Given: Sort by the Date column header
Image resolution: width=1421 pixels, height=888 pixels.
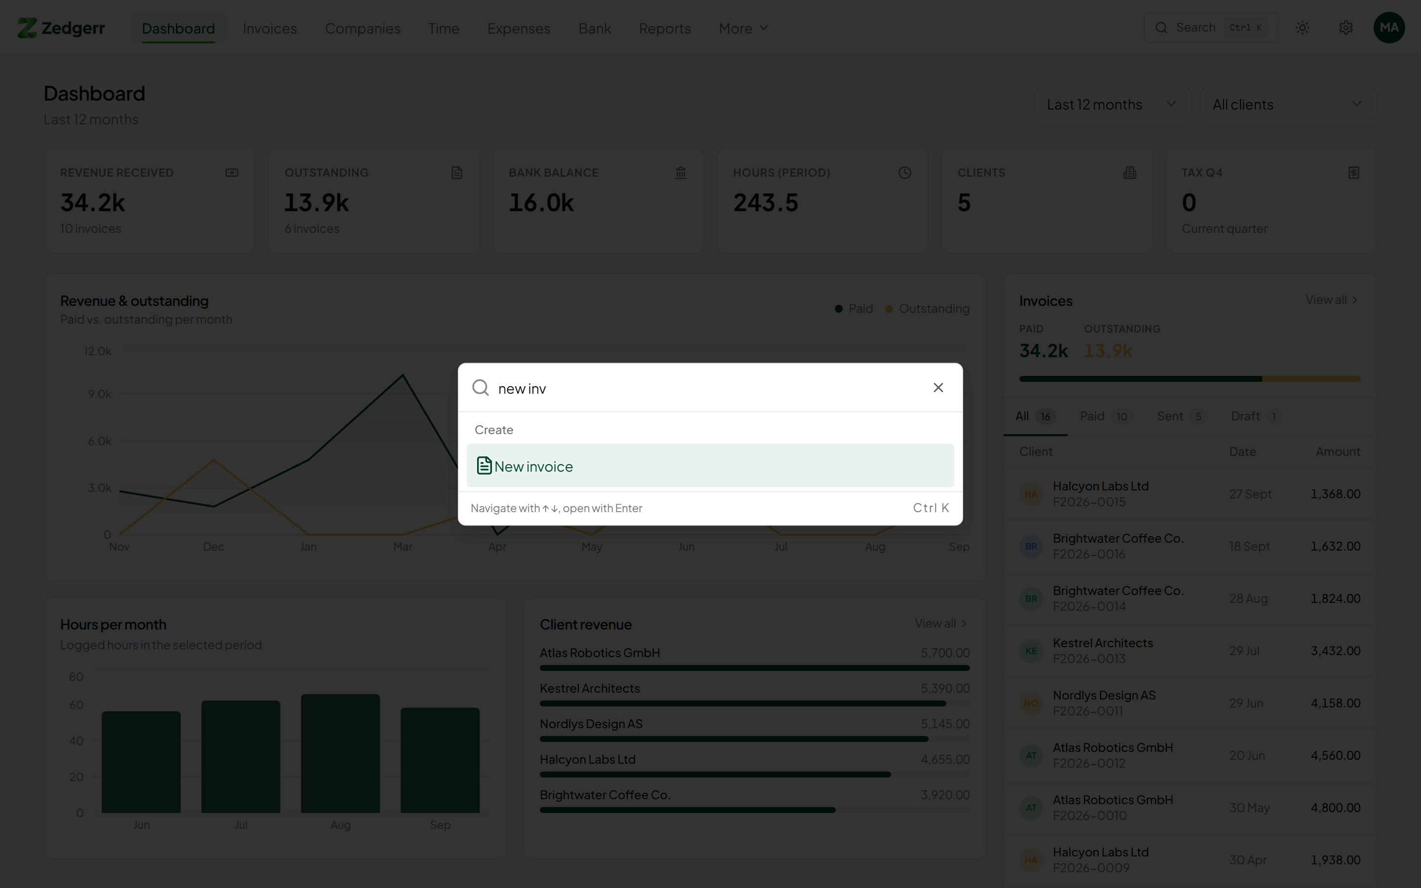Looking at the screenshot, I should coord(1242,451).
